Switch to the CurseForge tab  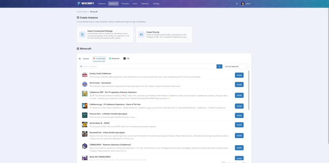click(99, 59)
